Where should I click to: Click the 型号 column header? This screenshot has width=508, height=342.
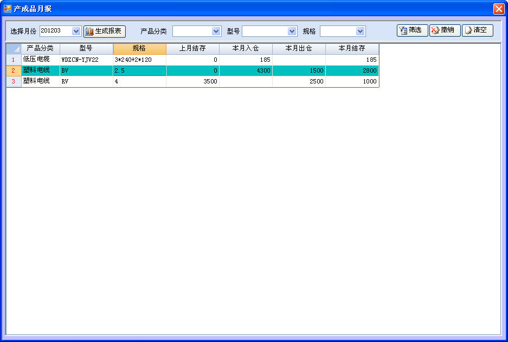(x=86, y=49)
